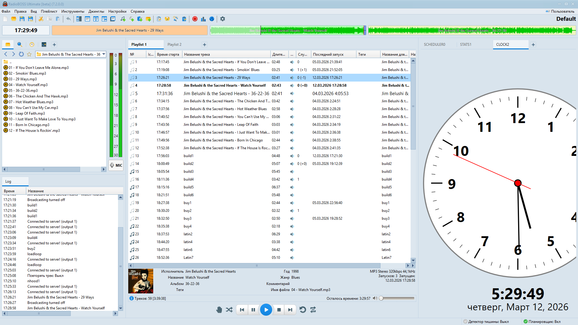Click the save playlist floppy icon
This screenshot has width=578, height=325.
pyautogui.click(x=22, y=19)
